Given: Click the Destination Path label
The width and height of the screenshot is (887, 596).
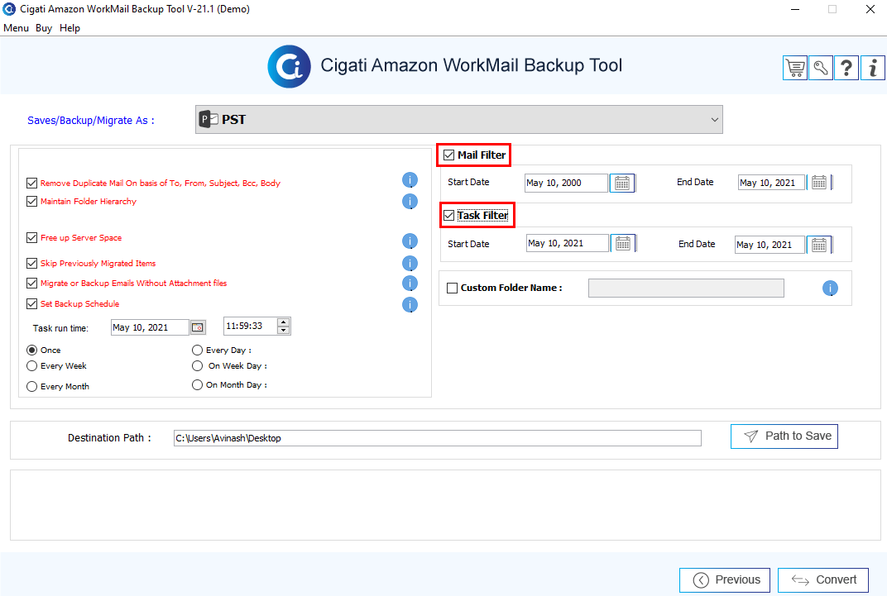Looking at the screenshot, I should click(109, 438).
